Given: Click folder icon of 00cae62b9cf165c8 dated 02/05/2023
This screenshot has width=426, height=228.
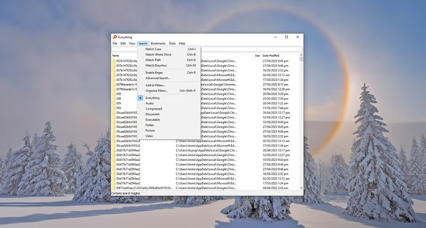Looking at the screenshot, I should [114, 141].
